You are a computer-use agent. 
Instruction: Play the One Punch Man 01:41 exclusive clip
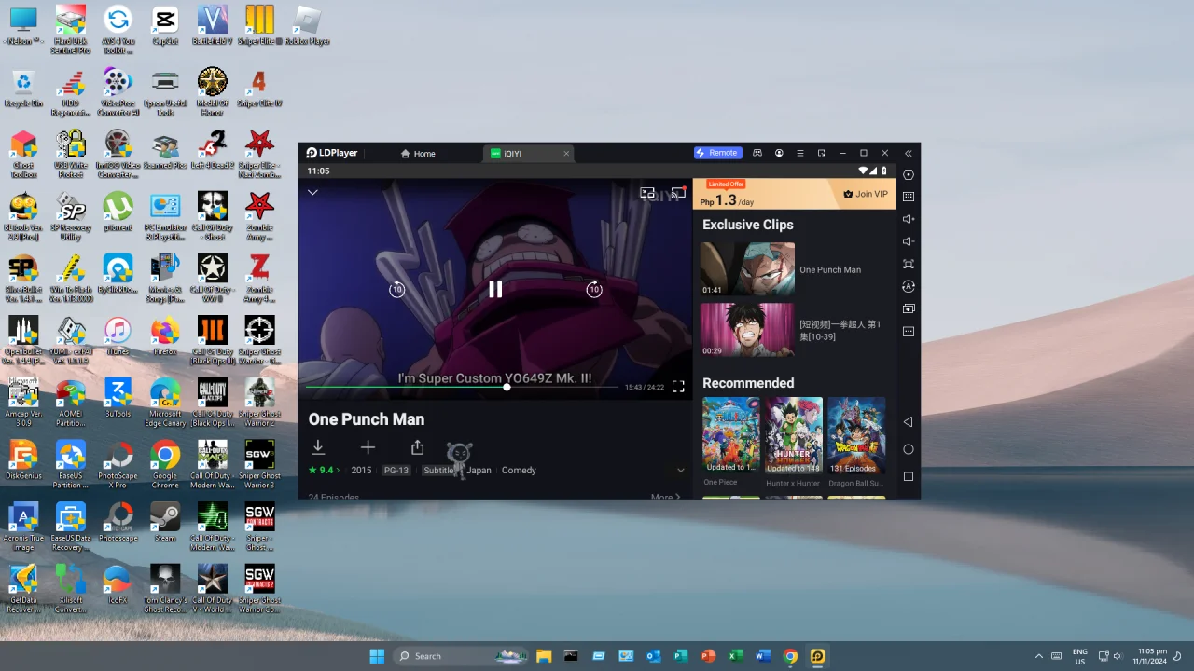(x=747, y=270)
